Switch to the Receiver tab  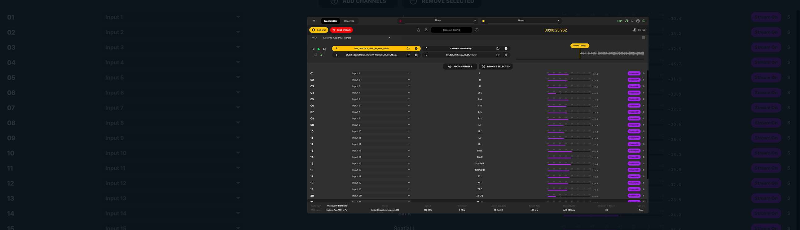click(x=349, y=21)
